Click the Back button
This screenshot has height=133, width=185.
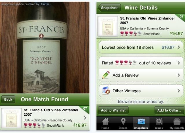8,100
